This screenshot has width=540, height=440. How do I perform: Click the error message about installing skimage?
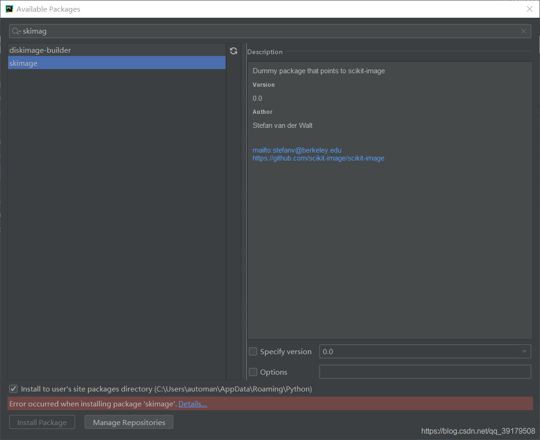tap(93, 404)
